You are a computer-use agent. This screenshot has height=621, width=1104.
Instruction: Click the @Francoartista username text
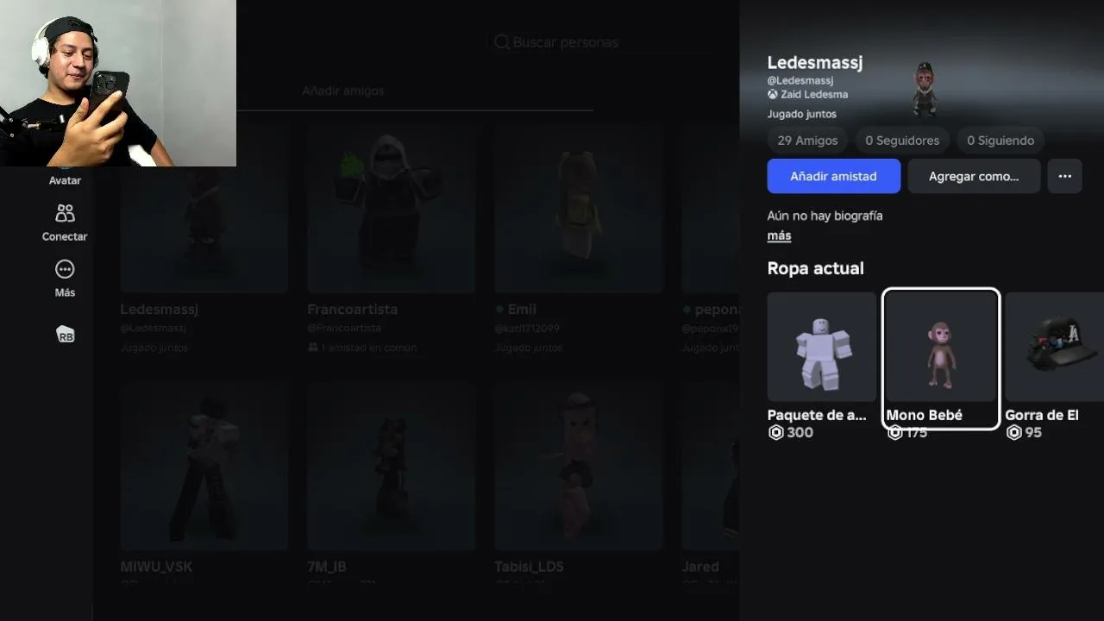pyautogui.click(x=344, y=328)
